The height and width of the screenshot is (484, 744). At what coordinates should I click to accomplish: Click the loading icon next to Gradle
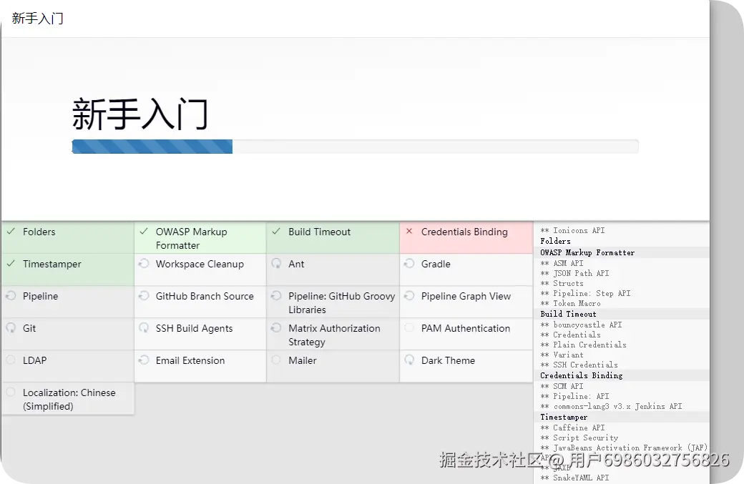point(409,264)
